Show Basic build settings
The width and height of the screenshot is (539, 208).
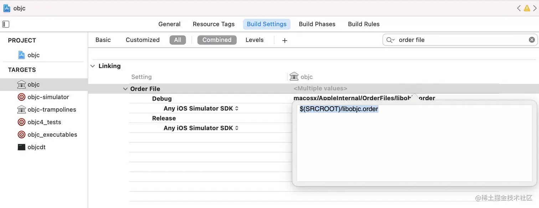[x=103, y=40]
